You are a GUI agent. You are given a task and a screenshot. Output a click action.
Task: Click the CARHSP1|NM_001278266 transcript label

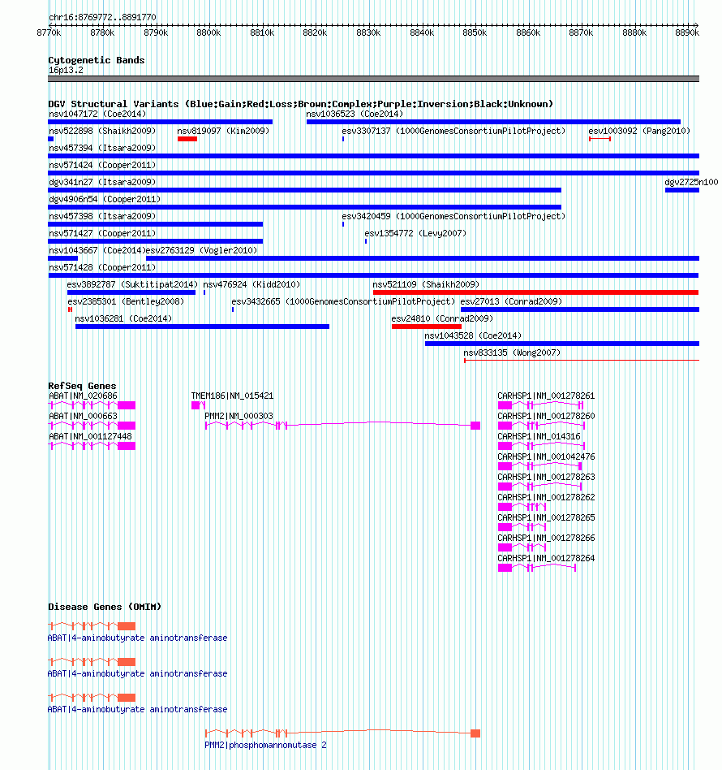(546, 539)
